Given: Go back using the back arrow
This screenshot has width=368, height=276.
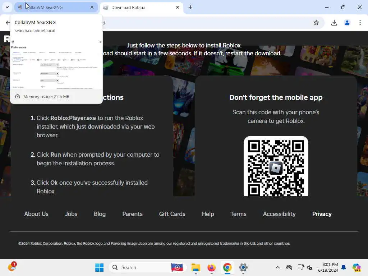Looking at the screenshot, I should [x=8, y=23].
